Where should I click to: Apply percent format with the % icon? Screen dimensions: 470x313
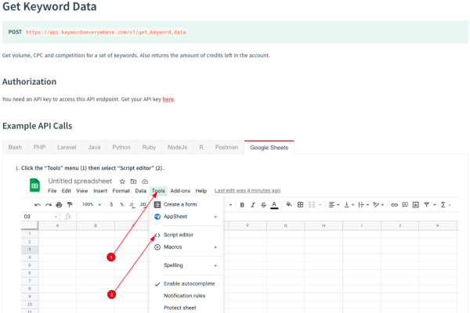(x=121, y=204)
